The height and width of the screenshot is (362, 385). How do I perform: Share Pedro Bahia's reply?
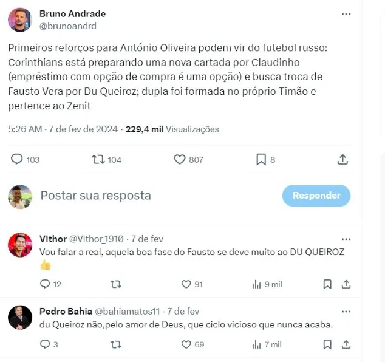click(346, 344)
